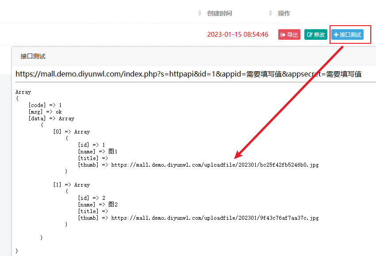Click the 接口测试 button
Image resolution: width=376 pixels, height=256 pixels.
(x=347, y=34)
